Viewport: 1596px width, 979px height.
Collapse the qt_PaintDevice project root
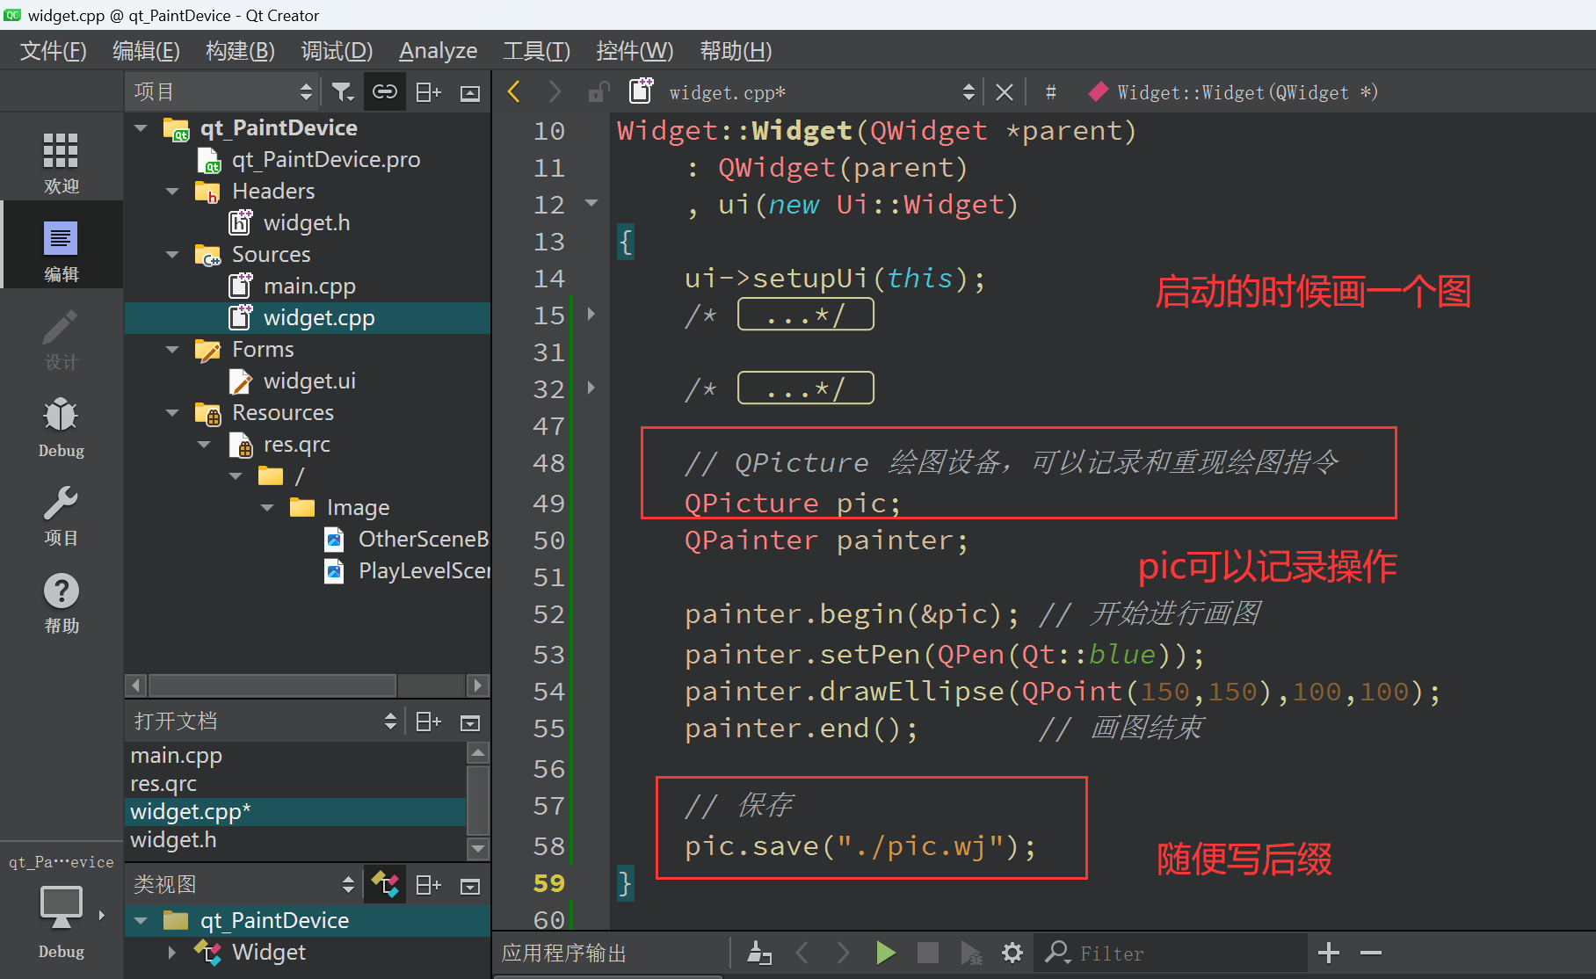(141, 128)
